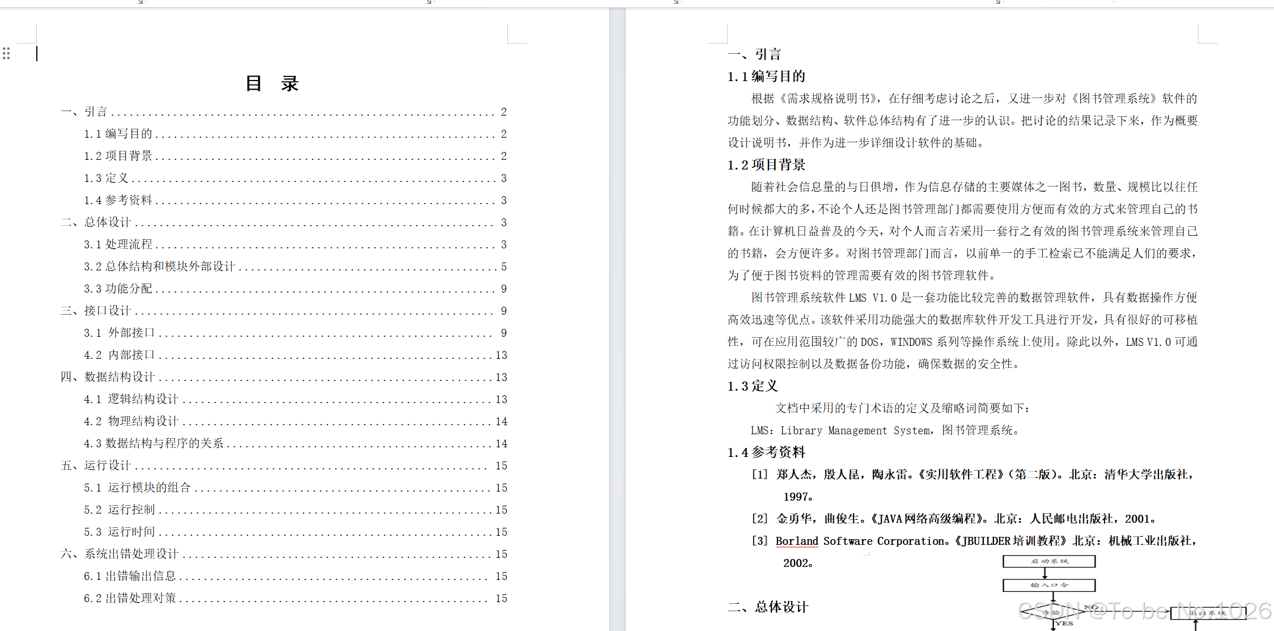Click the heading 1.4 参考资料
The image size is (1274, 631).
click(x=766, y=452)
